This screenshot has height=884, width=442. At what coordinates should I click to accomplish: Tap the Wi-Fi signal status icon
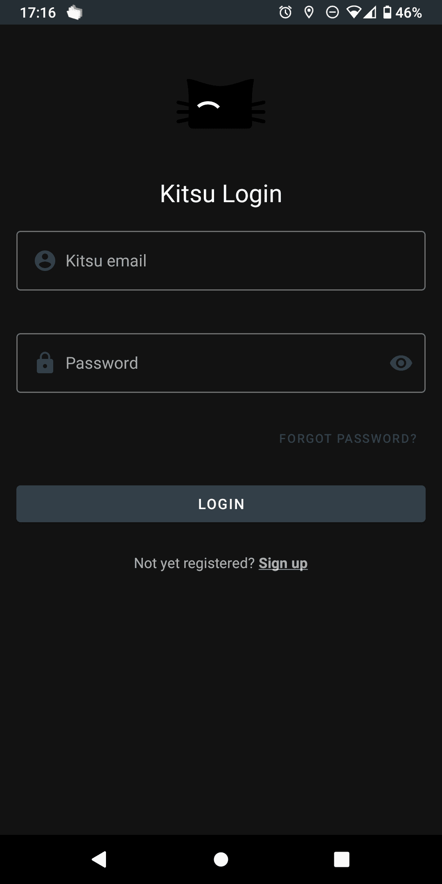point(354,12)
